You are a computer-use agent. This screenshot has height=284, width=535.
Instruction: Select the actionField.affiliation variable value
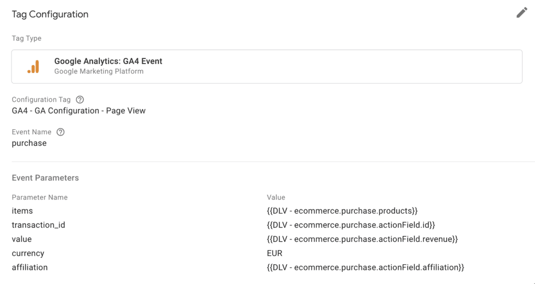365,267
